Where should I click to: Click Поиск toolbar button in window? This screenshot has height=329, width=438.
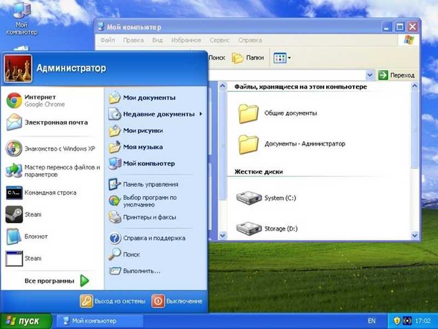click(x=217, y=58)
